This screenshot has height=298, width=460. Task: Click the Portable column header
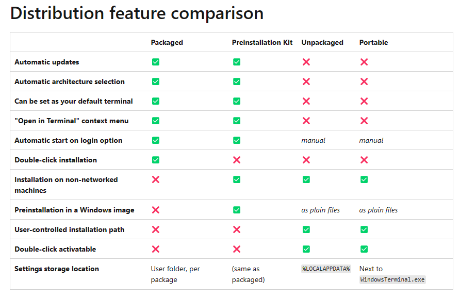[x=373, y=42]
